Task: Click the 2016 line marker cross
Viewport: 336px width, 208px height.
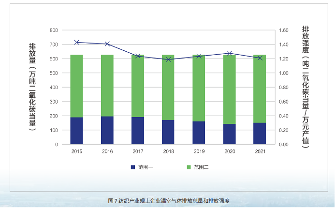Action: [x=107, y=44]
